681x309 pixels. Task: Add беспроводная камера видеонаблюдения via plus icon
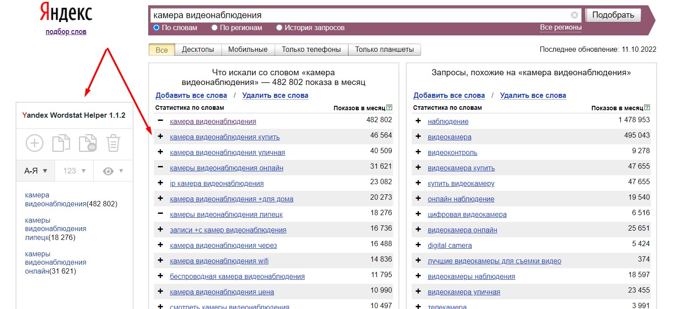click(161, 276)
